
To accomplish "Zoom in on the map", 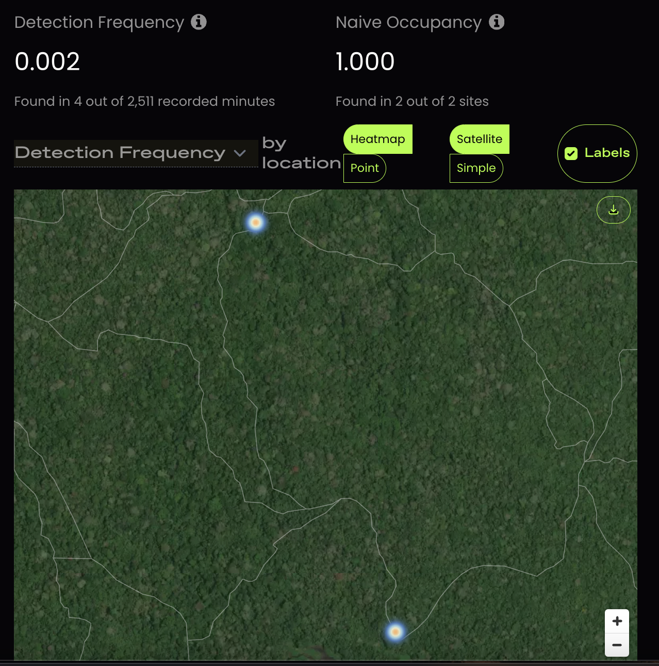I will 617,621.
